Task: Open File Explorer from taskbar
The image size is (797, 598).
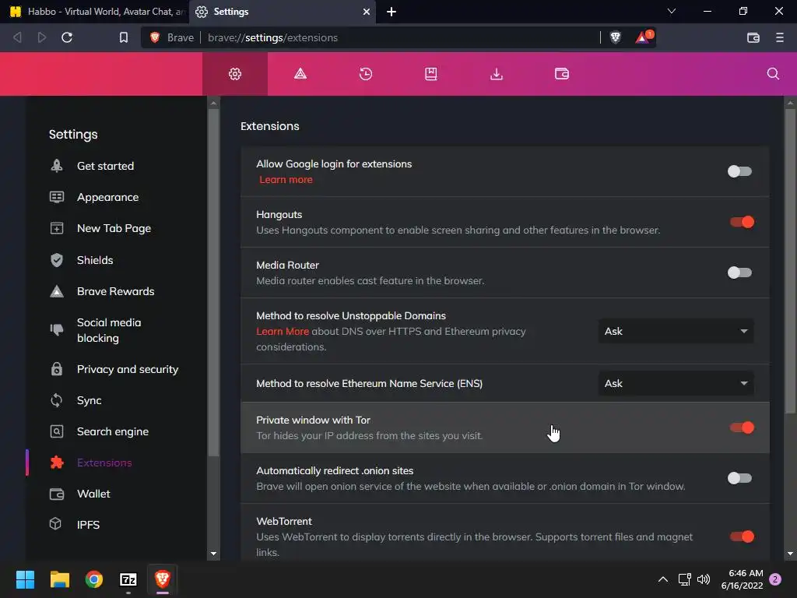Action: click(59, 579)
